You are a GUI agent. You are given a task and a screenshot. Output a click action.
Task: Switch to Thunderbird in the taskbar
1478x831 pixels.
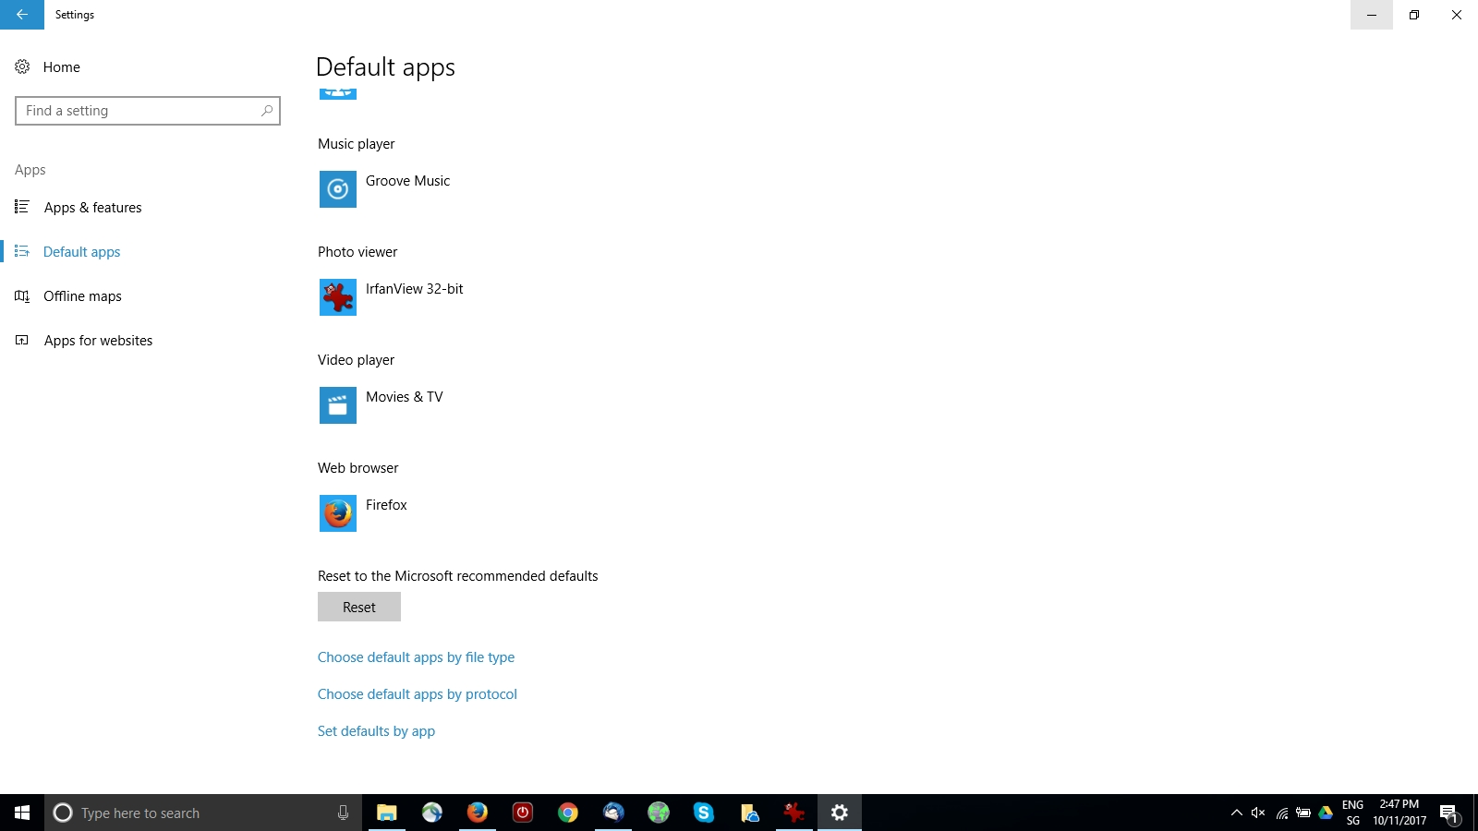[613, 813]
